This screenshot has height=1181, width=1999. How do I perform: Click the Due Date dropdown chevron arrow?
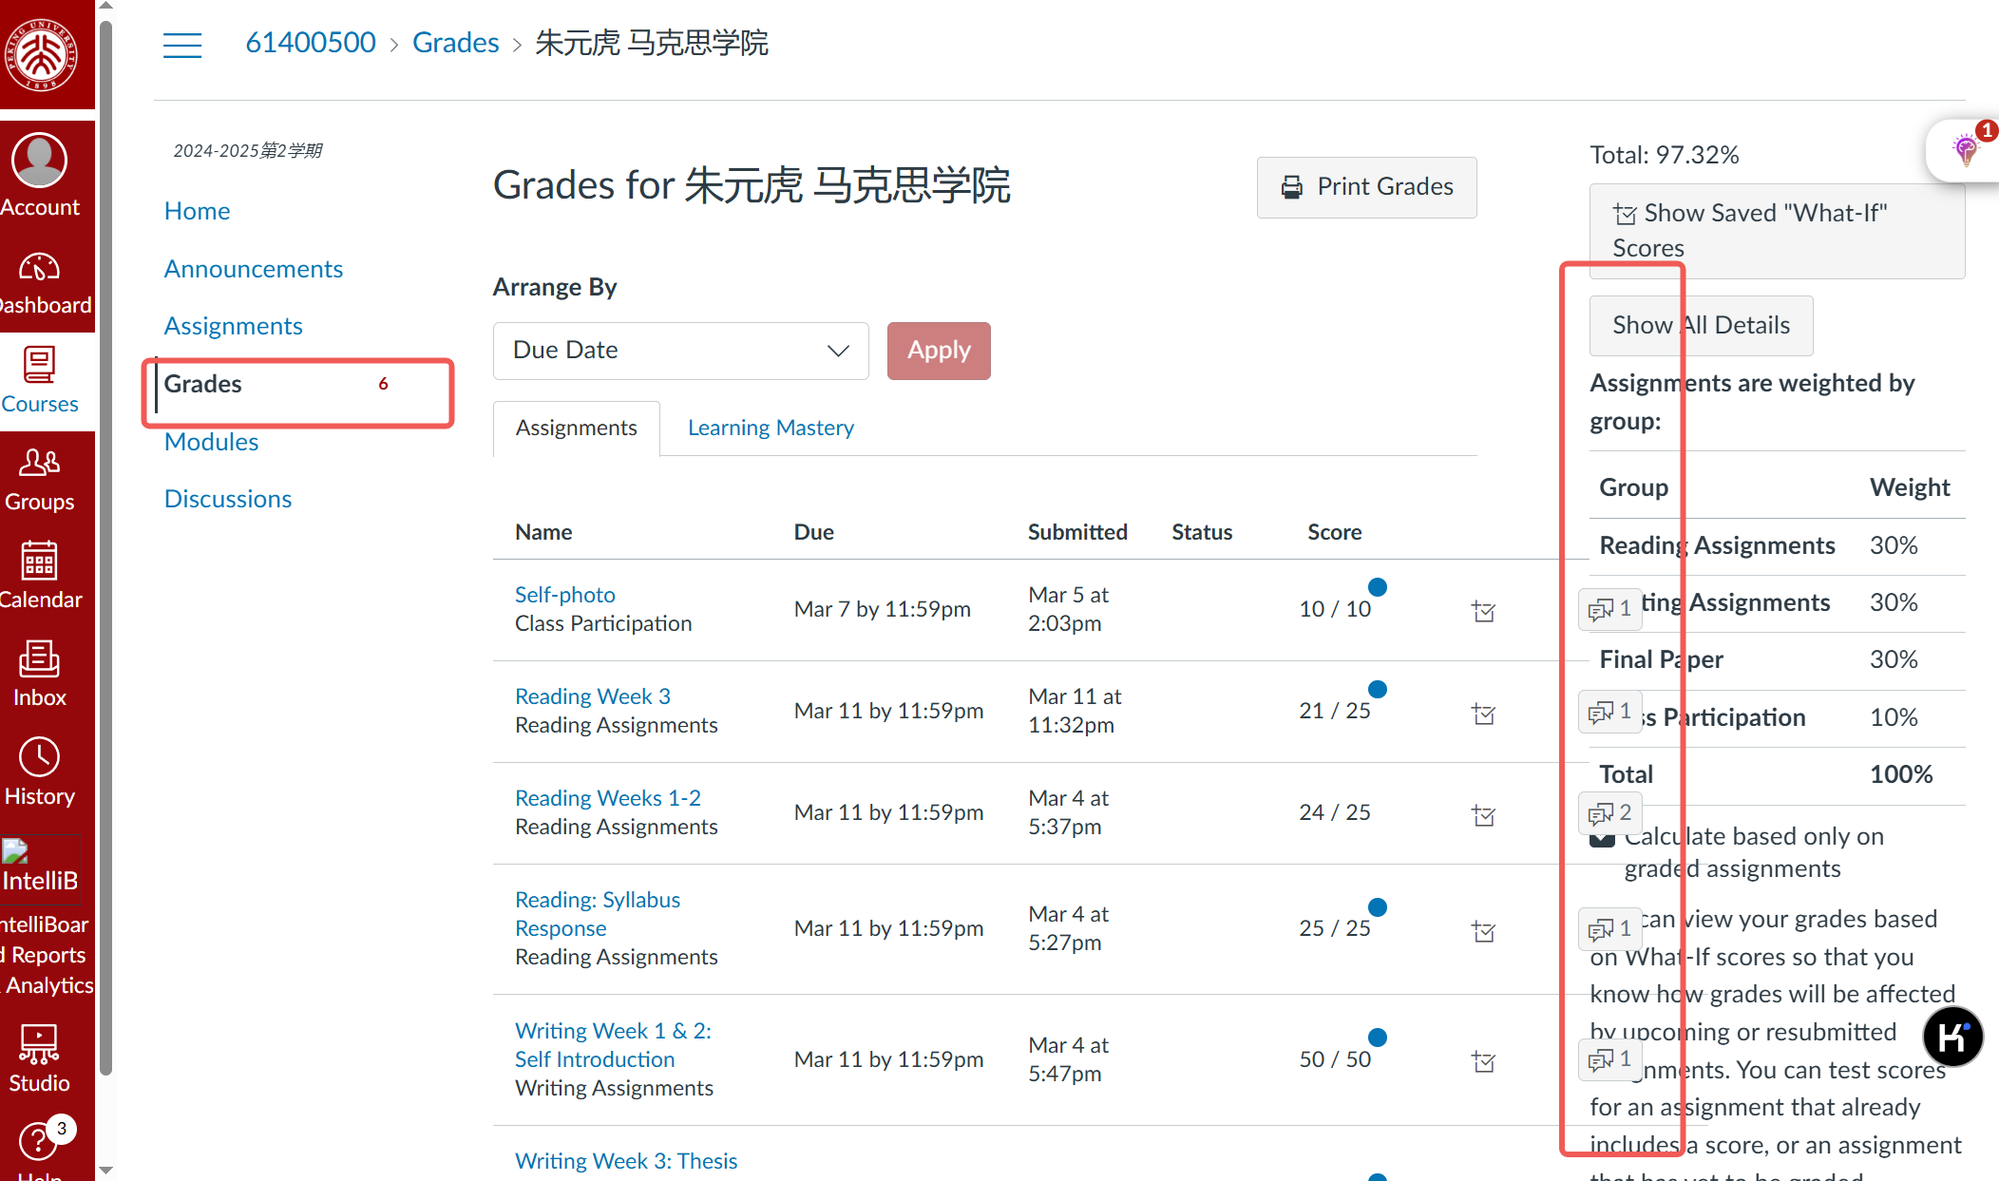tap(838, 351)
